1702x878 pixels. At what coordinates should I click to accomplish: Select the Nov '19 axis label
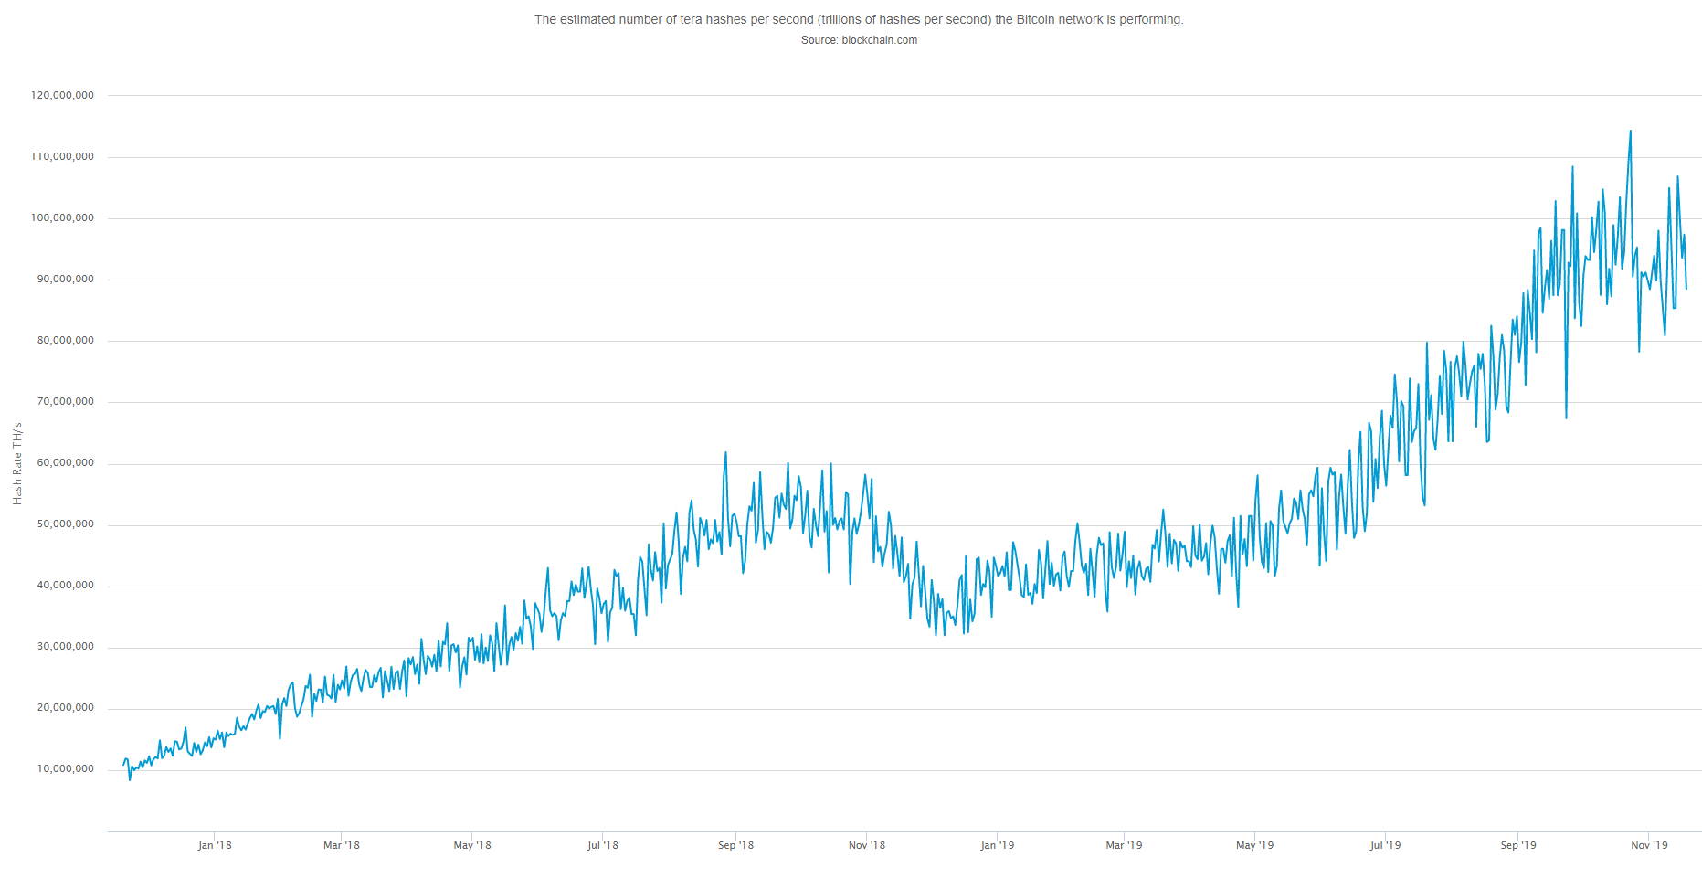click(1649, 845)
